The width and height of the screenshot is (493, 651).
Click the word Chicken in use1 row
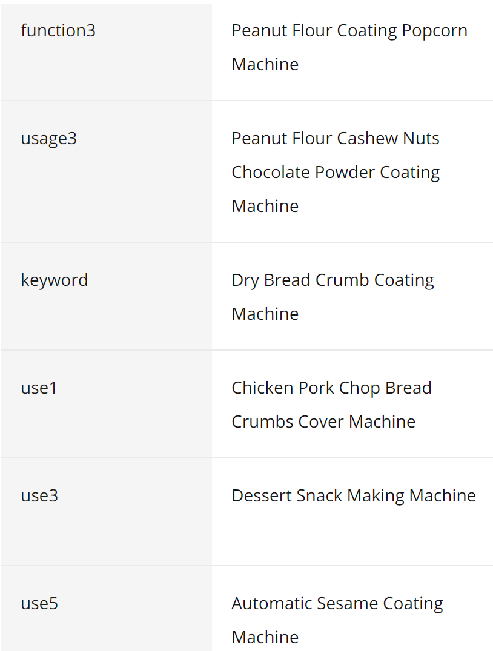(263, 388)
